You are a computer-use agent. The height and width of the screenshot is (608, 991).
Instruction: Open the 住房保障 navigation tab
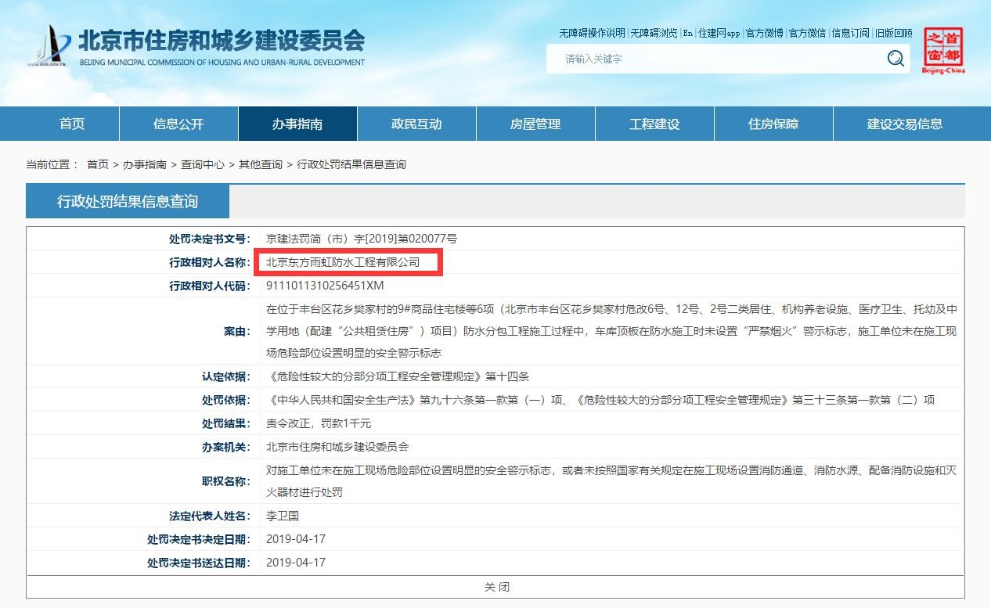(773, 124)
